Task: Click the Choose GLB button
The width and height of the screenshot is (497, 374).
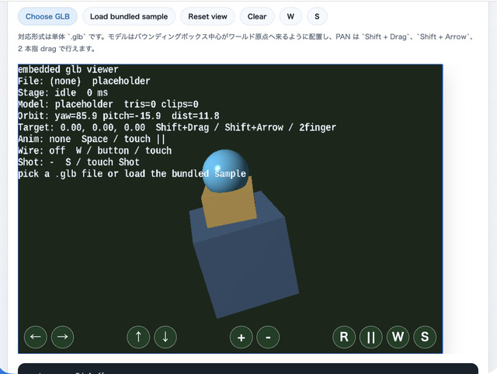Action: pyautogui.click(x=47, y=16)
